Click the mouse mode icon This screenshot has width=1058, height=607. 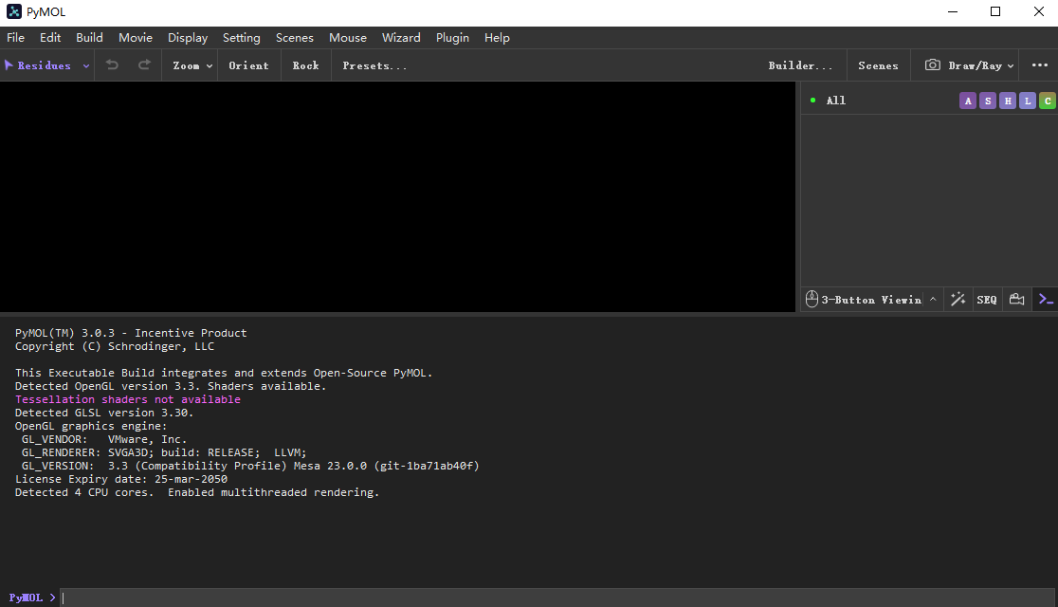(x=812, y=300)
